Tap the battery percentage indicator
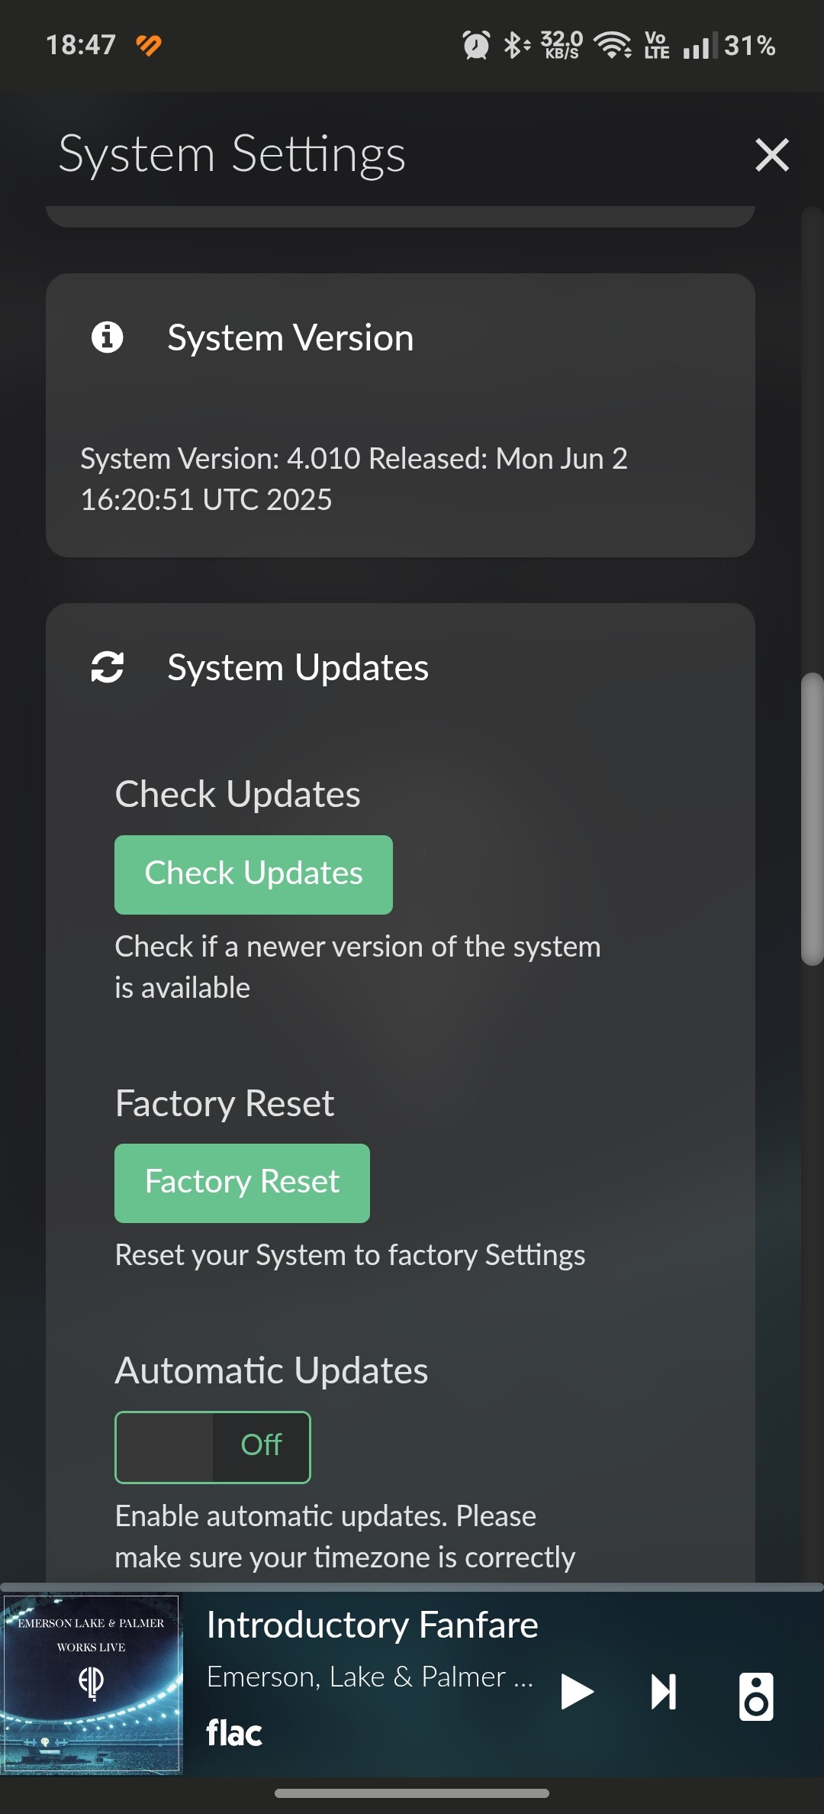 click(x=749, y=45)
